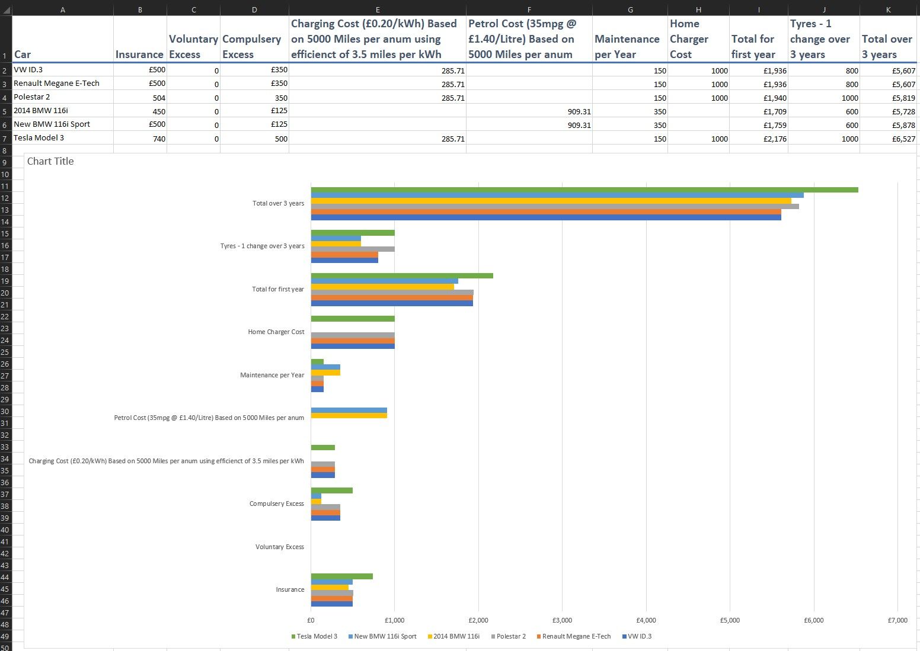Click the 2014 BMW 116i petrol cost cell

529,111
